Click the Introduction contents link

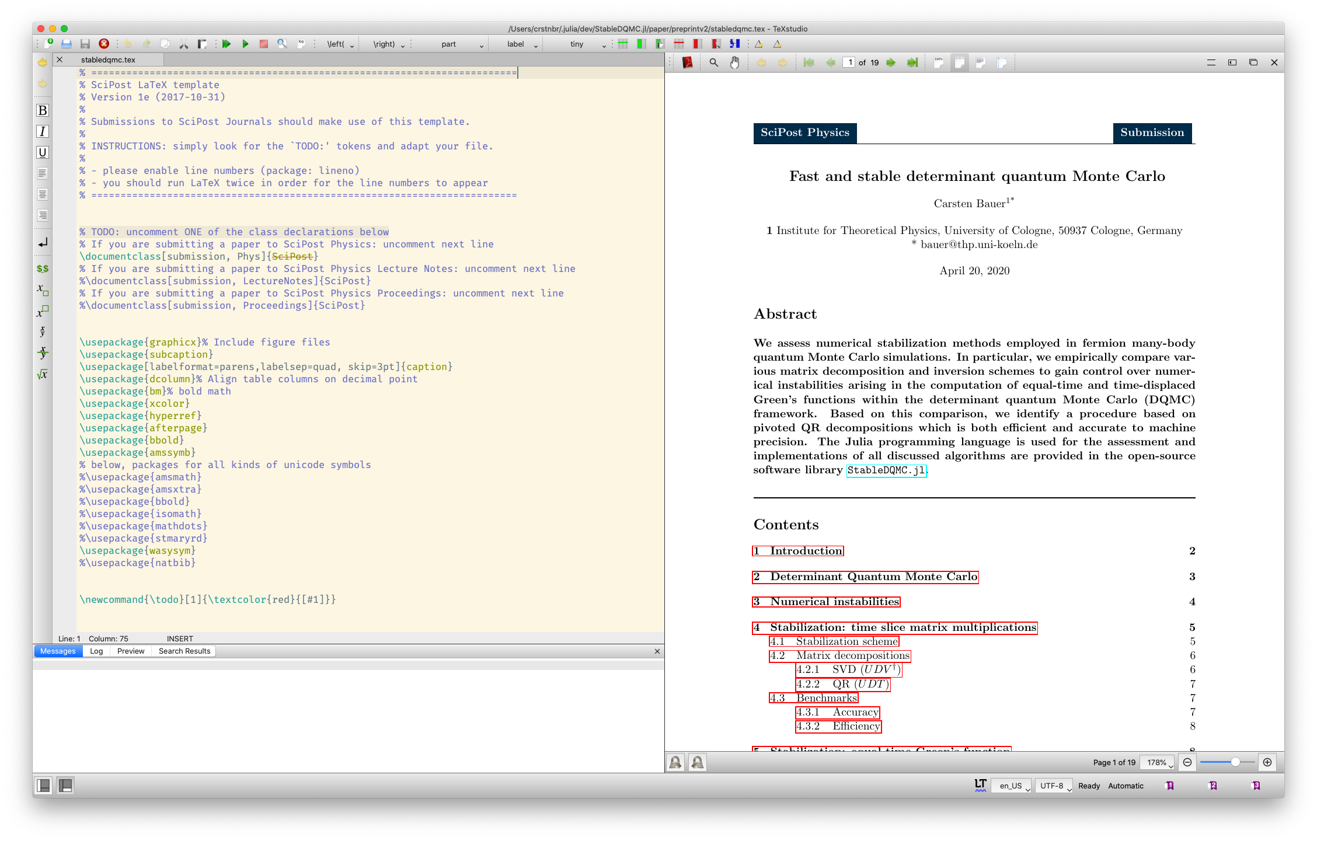point(798,550)
